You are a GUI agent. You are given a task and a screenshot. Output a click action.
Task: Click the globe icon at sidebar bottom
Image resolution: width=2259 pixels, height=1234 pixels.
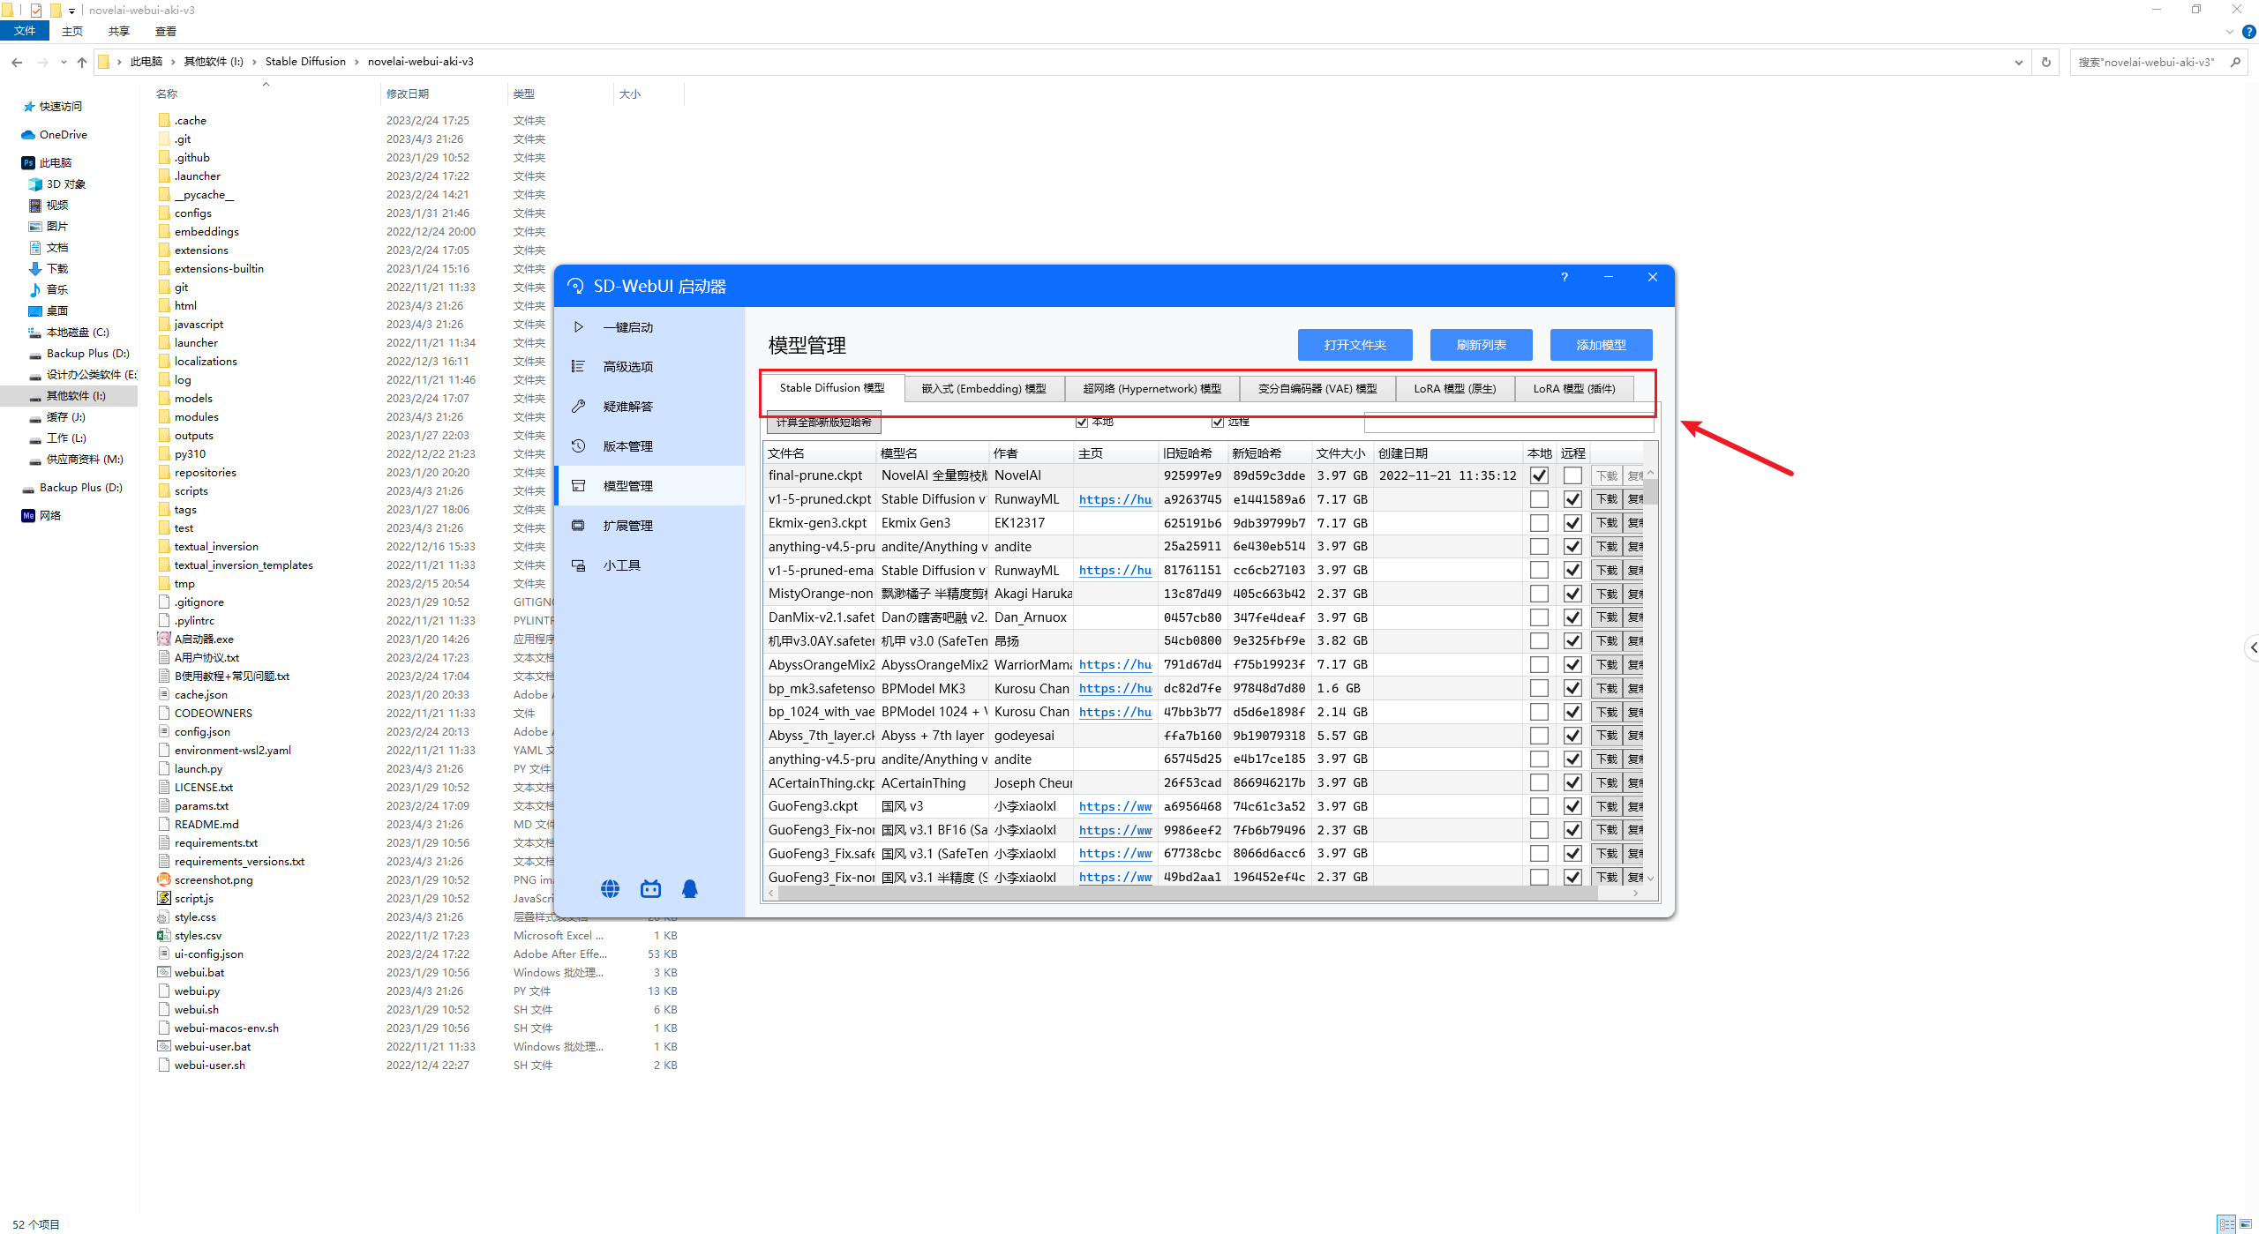(x=610, y=889)
